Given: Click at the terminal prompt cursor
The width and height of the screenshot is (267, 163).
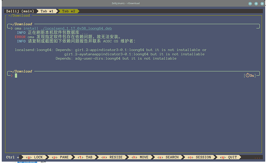Looking at the screenshot, I should click(x=16, y=76).
